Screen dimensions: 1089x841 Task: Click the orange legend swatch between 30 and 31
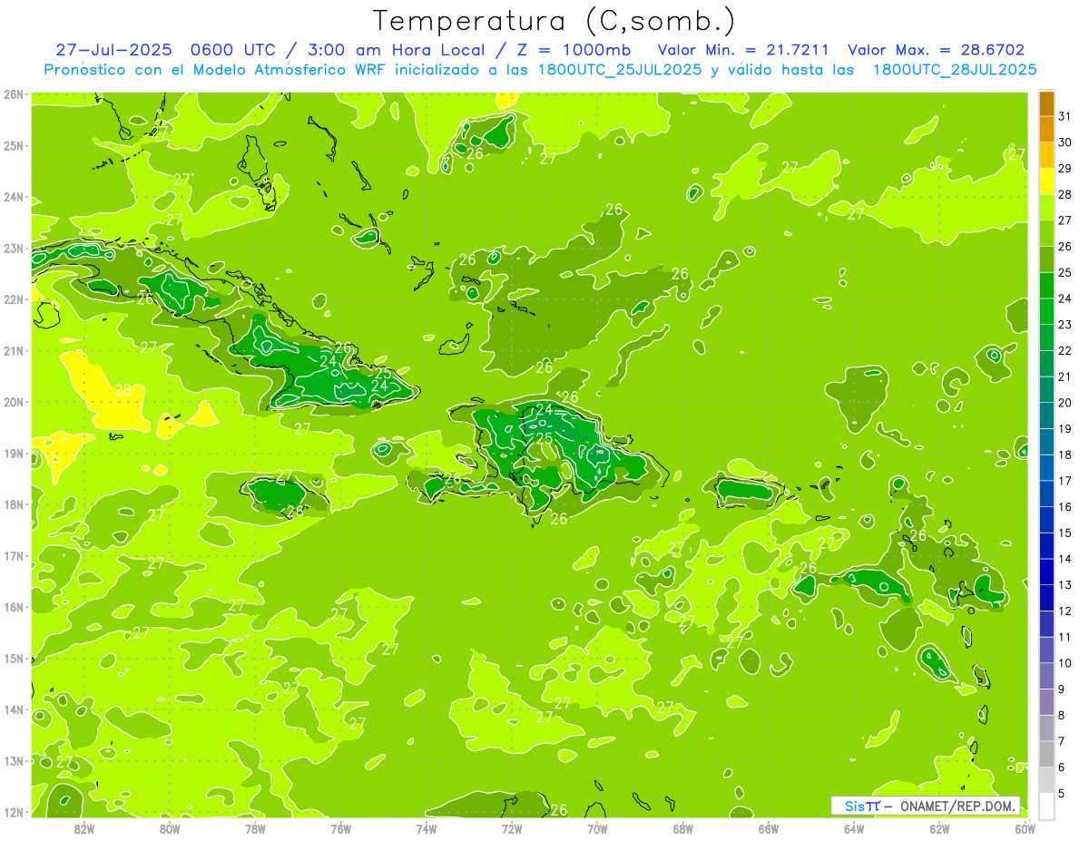click(x=1046, y=130)
